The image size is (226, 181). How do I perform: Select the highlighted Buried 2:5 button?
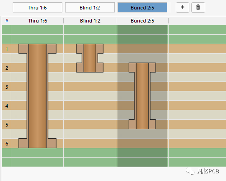coord(142,7)
